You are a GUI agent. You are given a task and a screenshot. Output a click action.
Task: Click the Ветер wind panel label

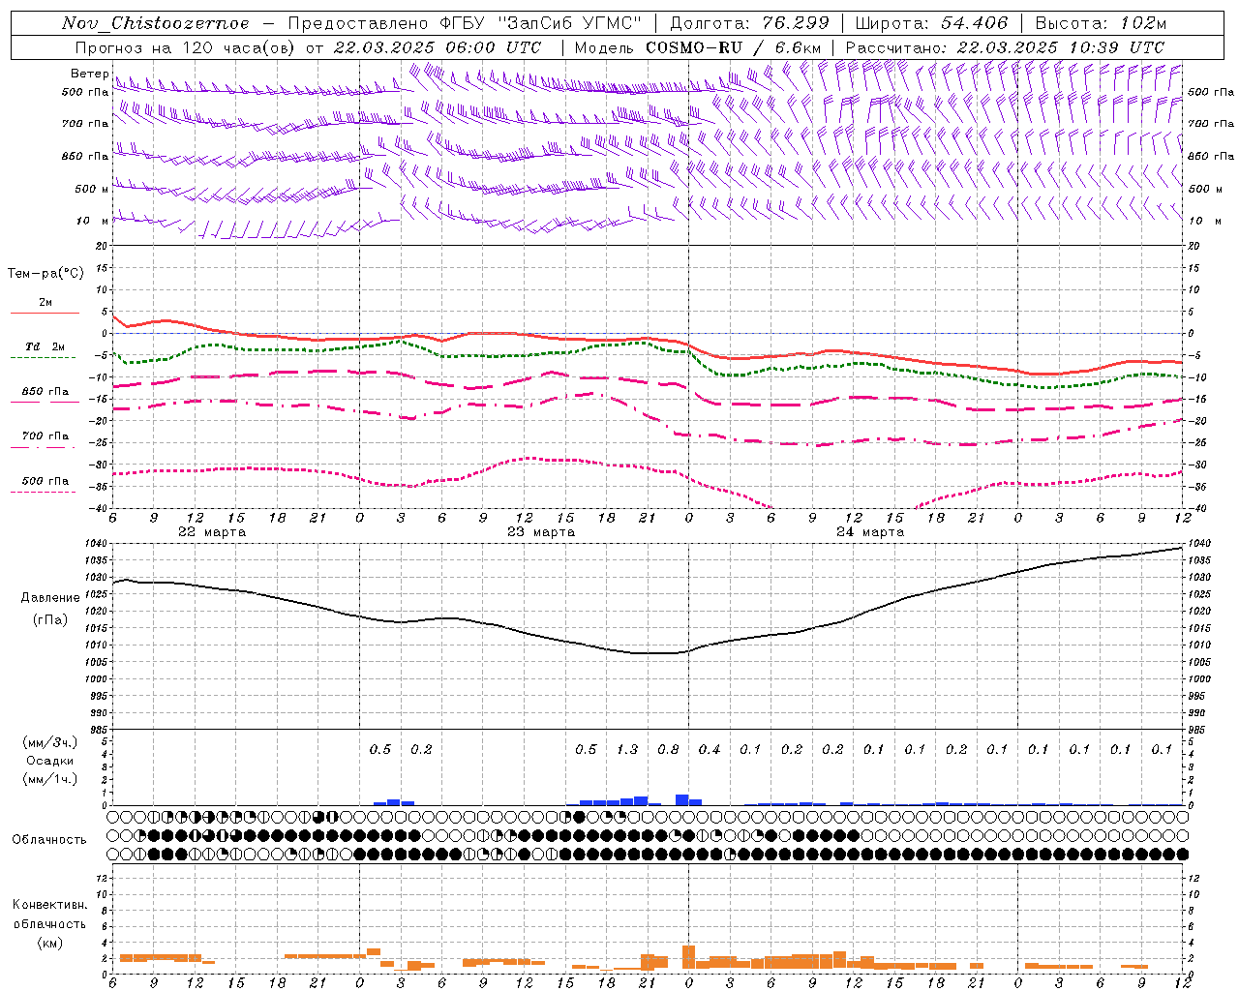coord(89,74)
